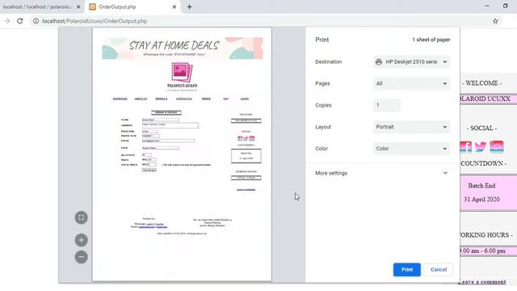Click the browser forward arrow
Screen dimensions: 517x291
click(7, 21)
